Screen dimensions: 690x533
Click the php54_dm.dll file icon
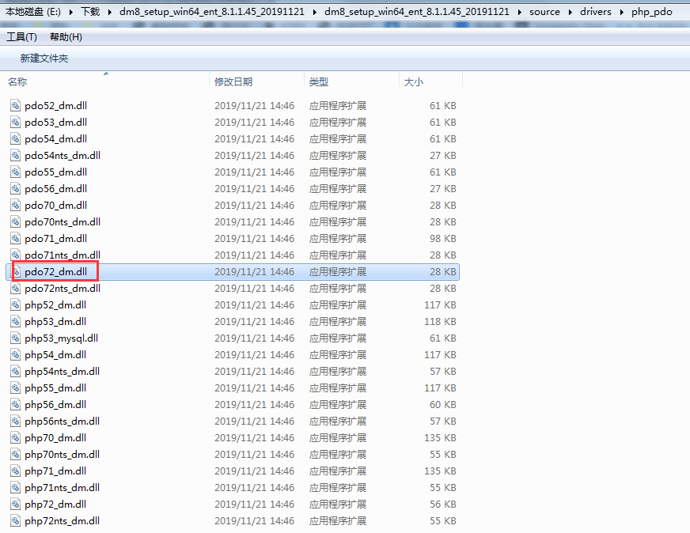pyautogui.click(x=15, y=355)
